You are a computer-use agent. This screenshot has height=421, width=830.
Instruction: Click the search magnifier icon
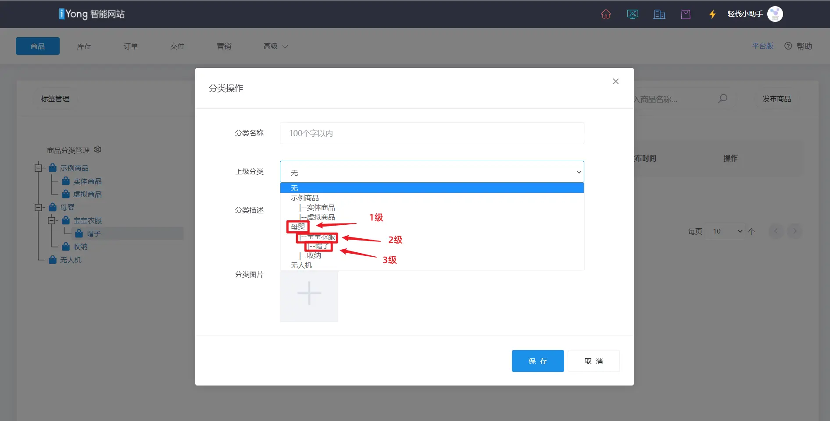coord(723,99)
